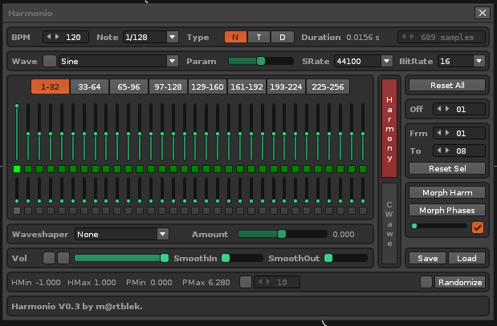The width and height of the screenshot is (497, 326).
Task: Toggle the bright green first harmonic enable square
Action: pos(17,169)
